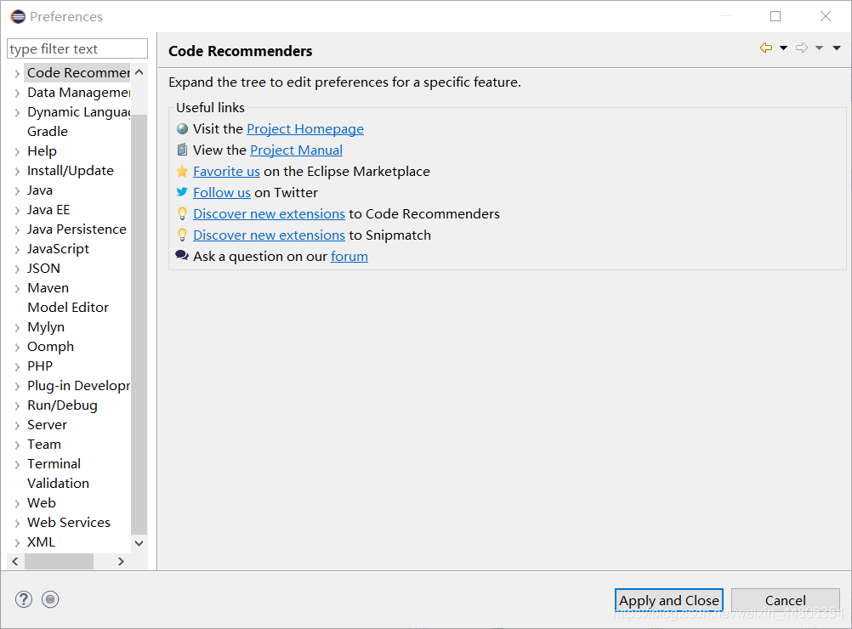
Task: Open the Project Homepage link
Action: (305, 128)
